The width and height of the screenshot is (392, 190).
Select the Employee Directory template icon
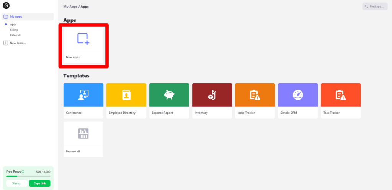click(126, 95)
